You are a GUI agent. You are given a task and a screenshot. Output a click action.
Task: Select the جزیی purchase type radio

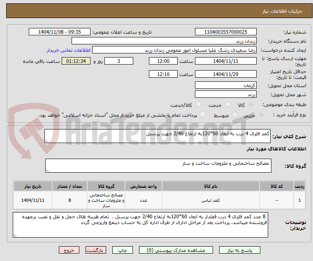261,115
